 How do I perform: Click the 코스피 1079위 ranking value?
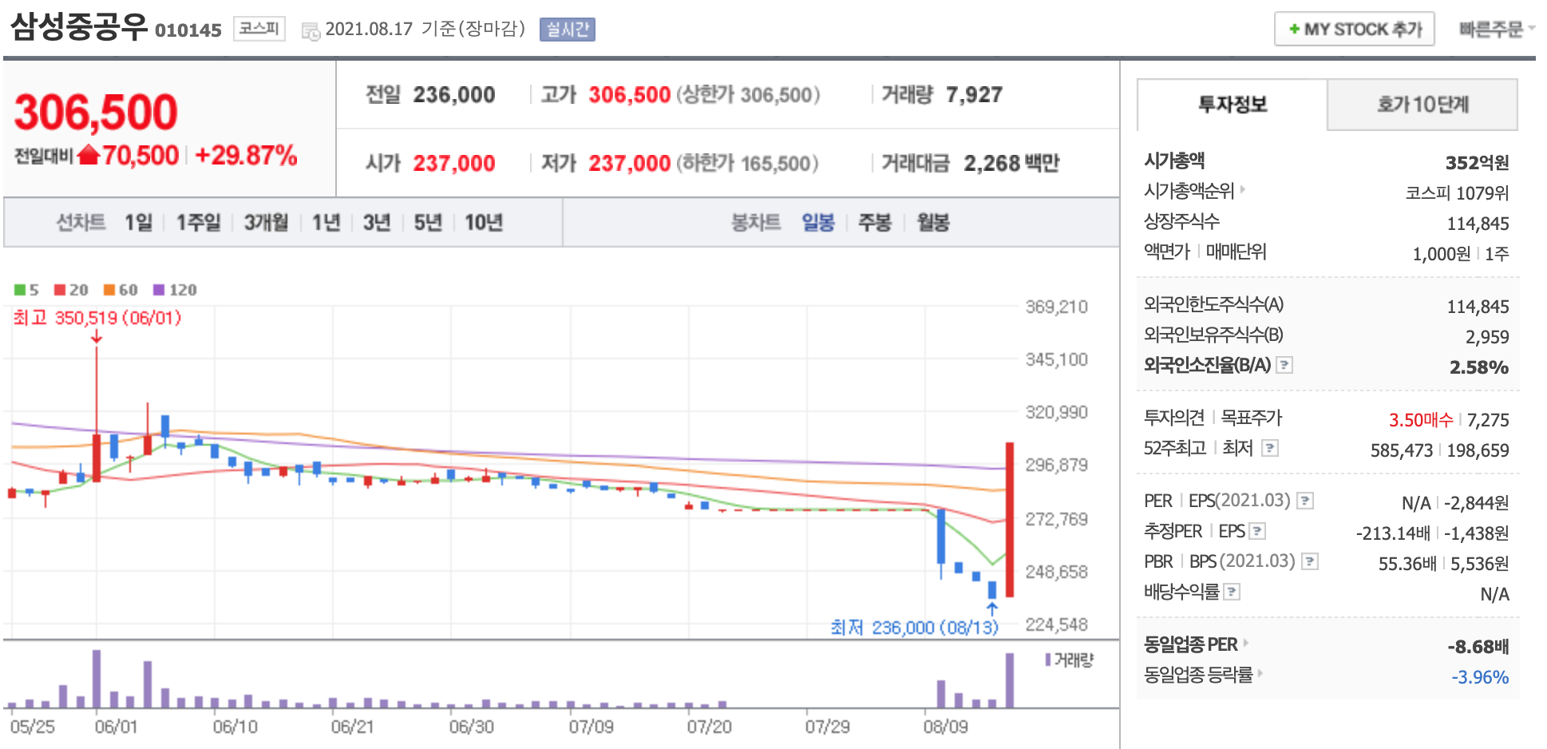tap(1458, 193)
